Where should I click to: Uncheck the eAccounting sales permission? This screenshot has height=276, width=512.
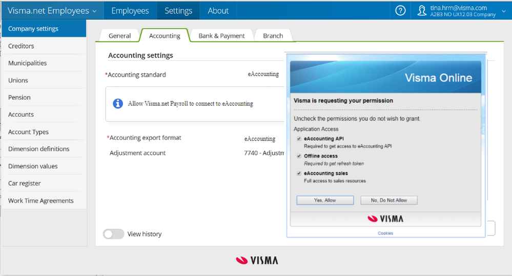299,173
